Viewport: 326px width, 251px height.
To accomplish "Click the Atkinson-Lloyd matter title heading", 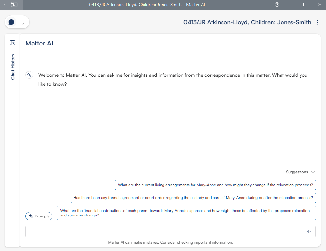I will click(247, 22).
